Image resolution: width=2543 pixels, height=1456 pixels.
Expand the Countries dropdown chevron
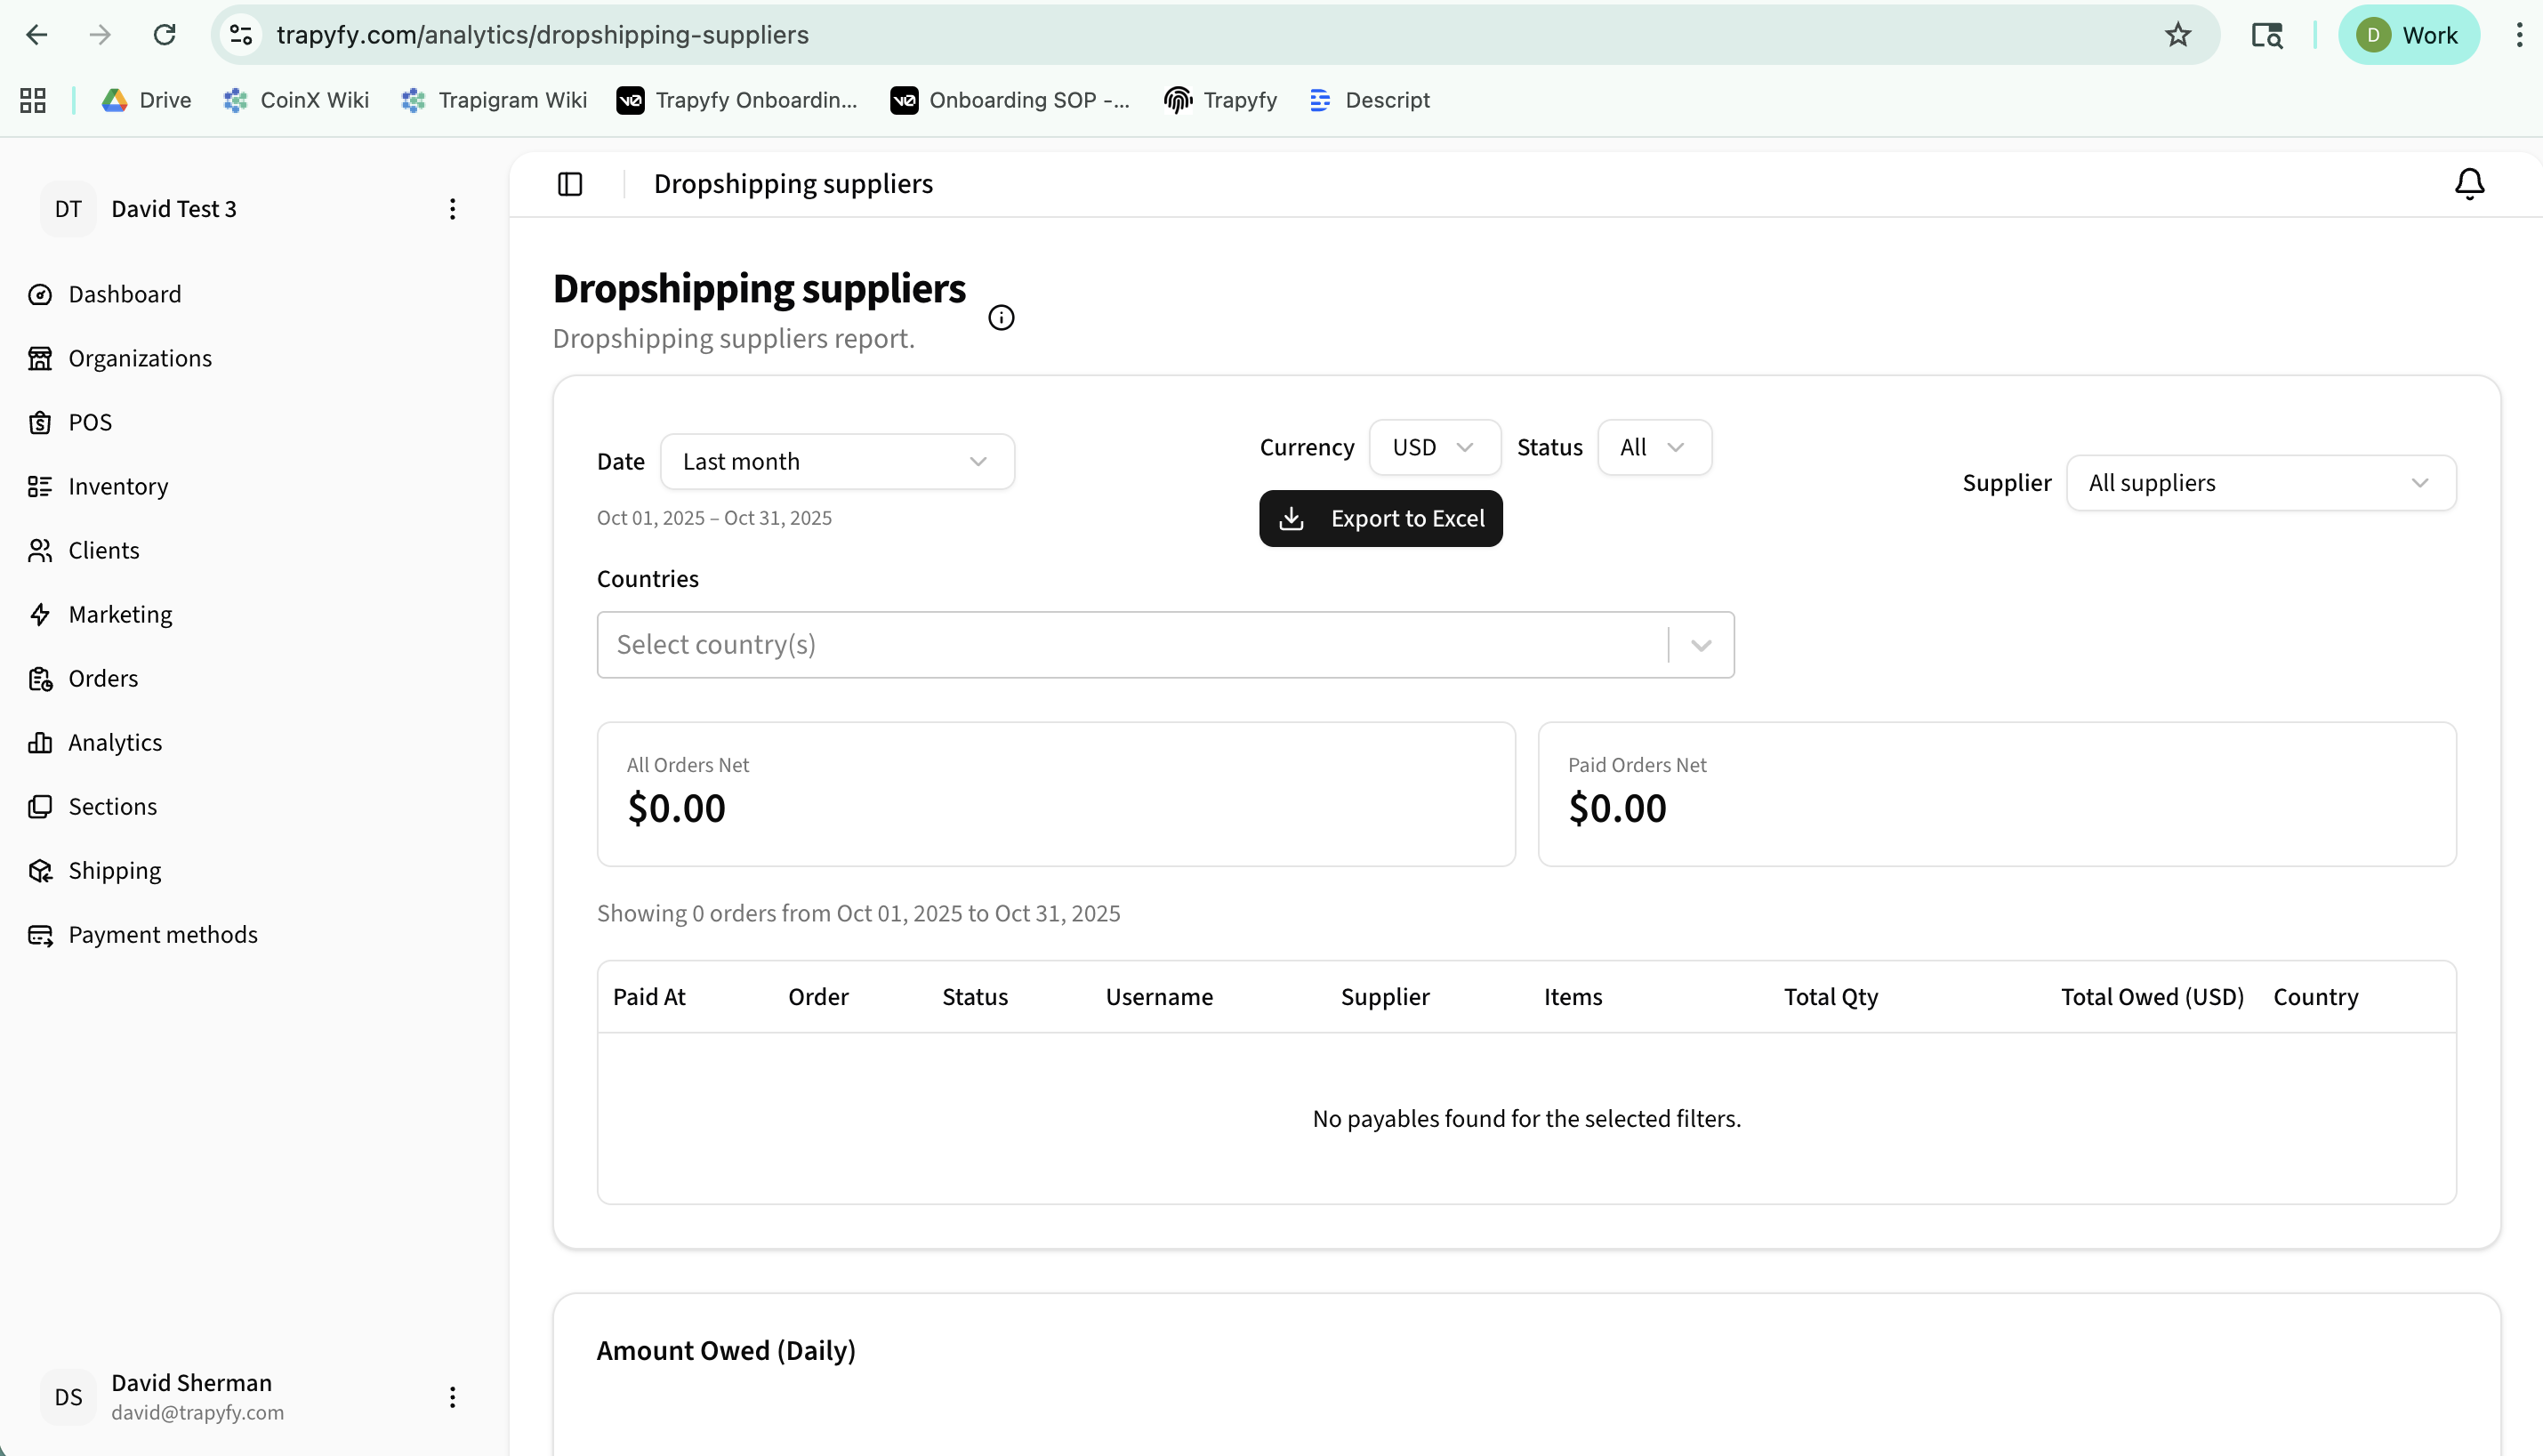[x=1701, y=645]
